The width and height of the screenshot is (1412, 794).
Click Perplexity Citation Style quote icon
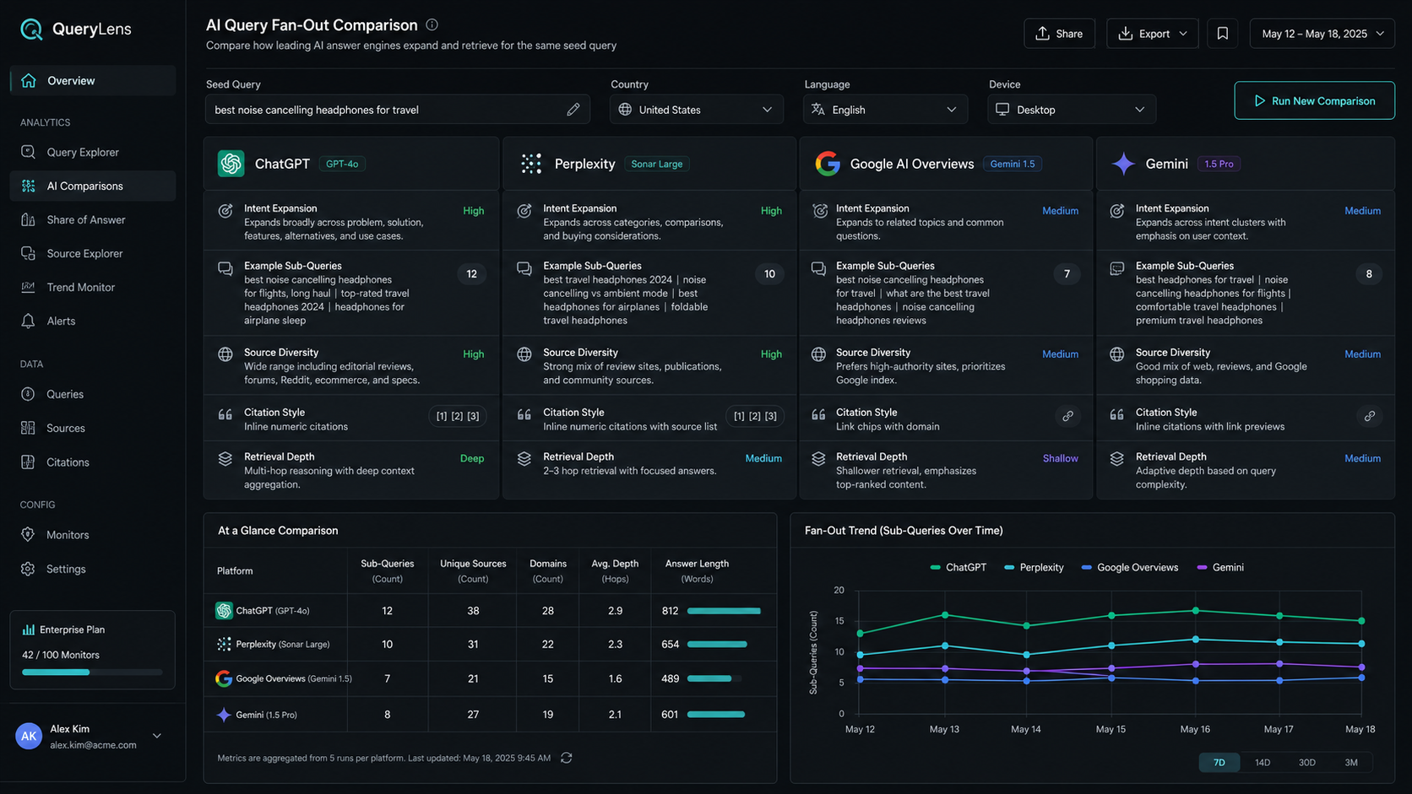click(524, 414)
